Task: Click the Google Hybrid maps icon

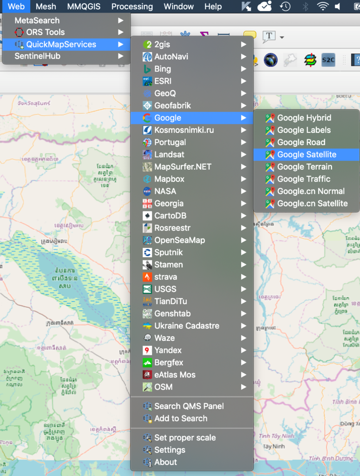Action: pos(270,118)
